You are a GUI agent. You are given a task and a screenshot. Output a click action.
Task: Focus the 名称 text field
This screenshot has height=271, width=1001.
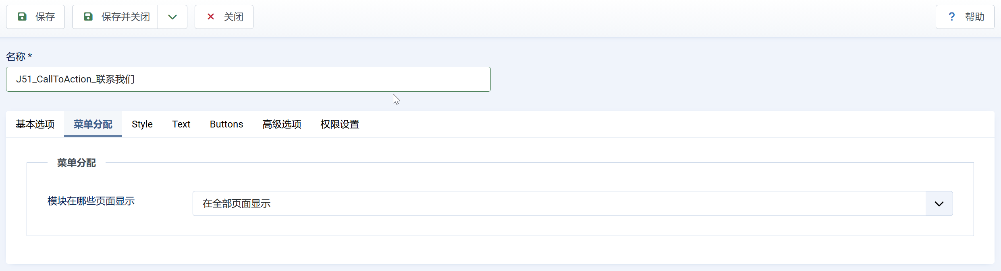(x=248, y=79)
